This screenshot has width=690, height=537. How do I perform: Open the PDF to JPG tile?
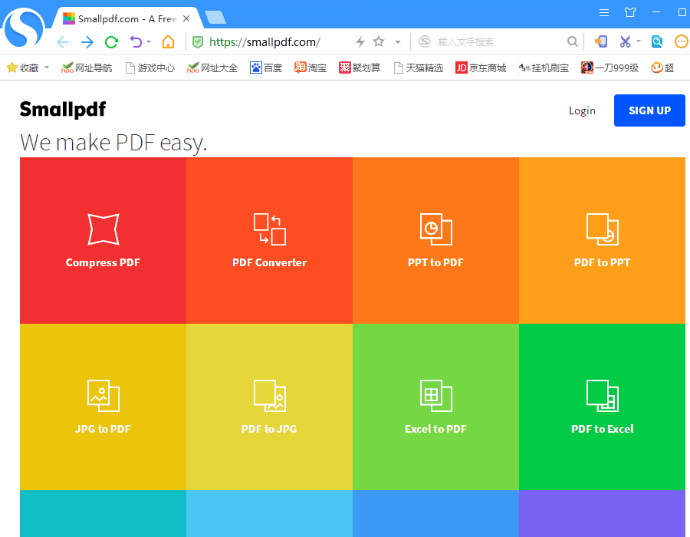pos(269,407)
